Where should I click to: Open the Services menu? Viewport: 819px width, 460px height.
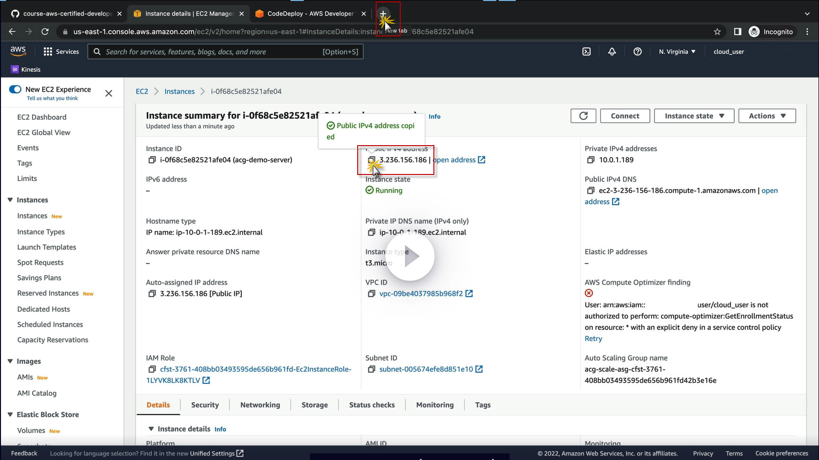(61, 52)
